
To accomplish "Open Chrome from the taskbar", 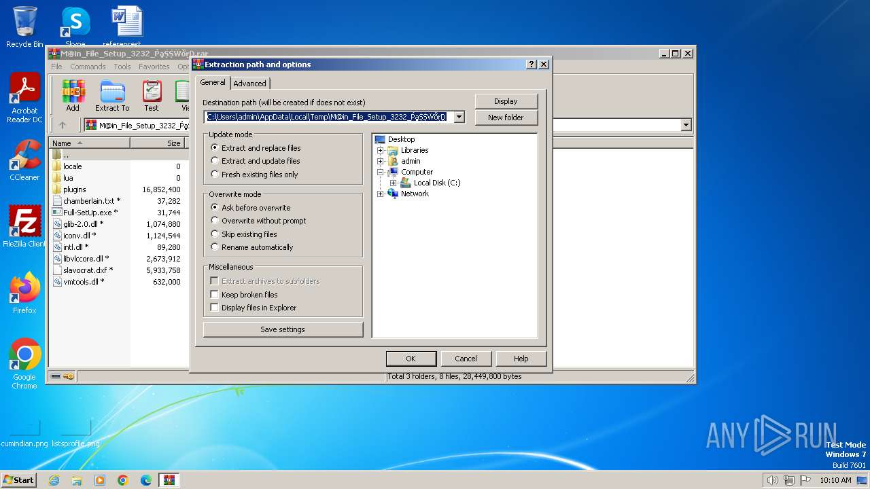I will point(123,480).
